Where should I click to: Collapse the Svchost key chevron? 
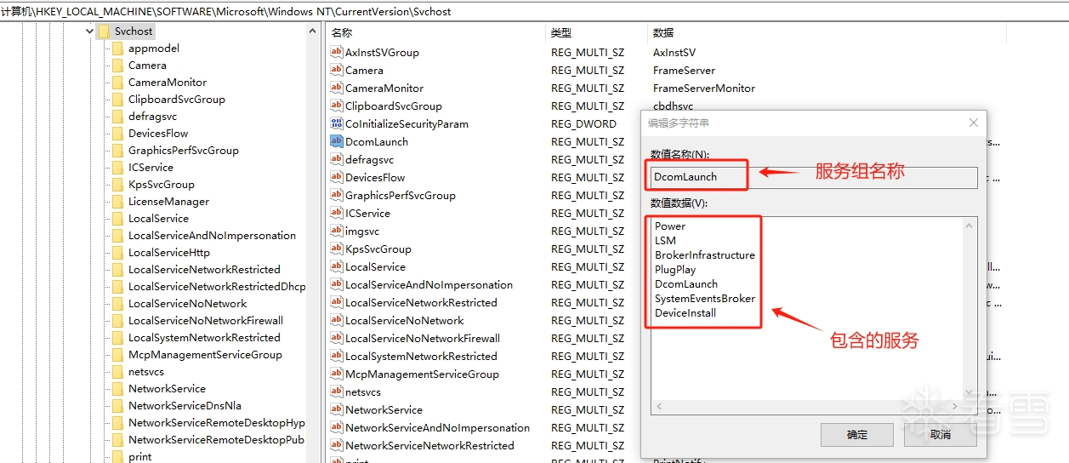click(90, 31)
